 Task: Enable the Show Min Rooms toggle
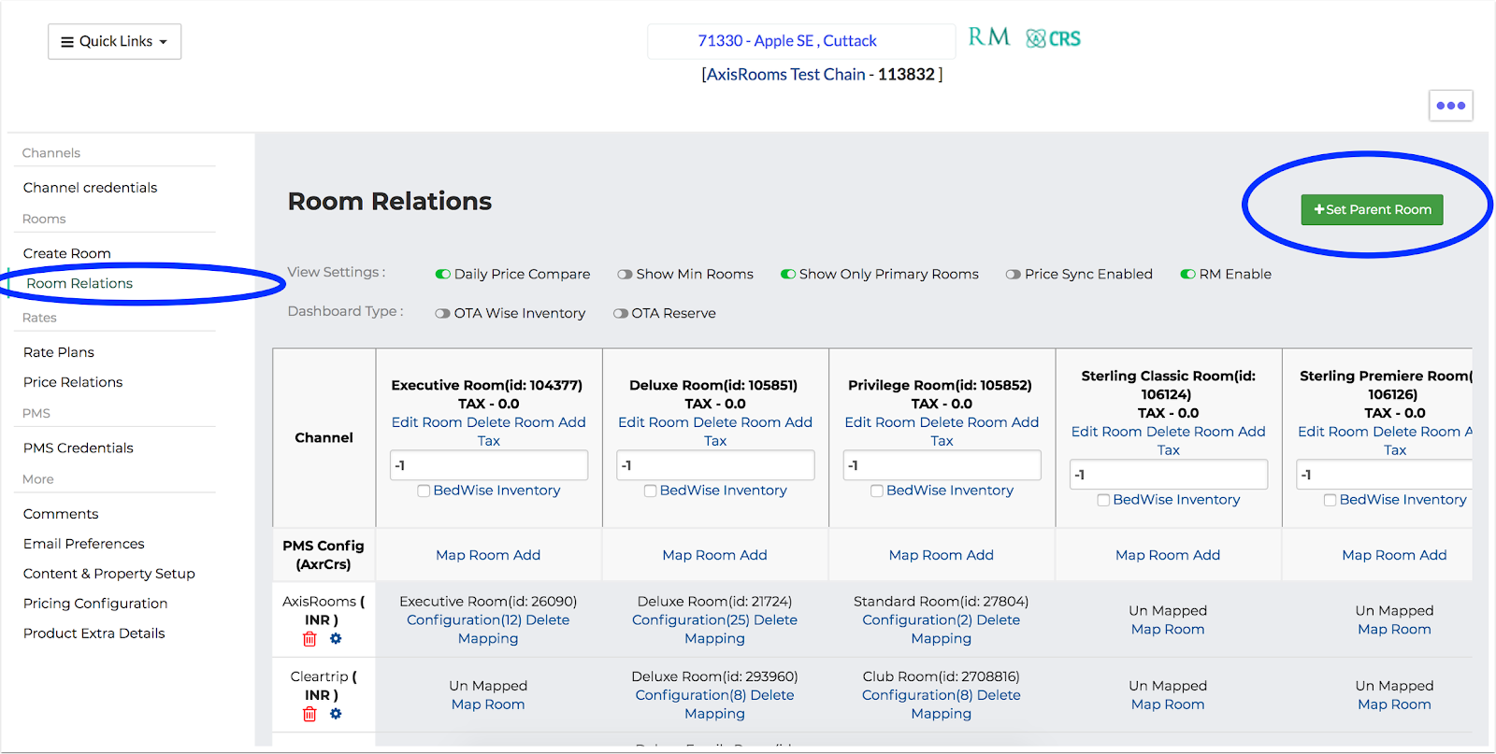tap(625, 274)
